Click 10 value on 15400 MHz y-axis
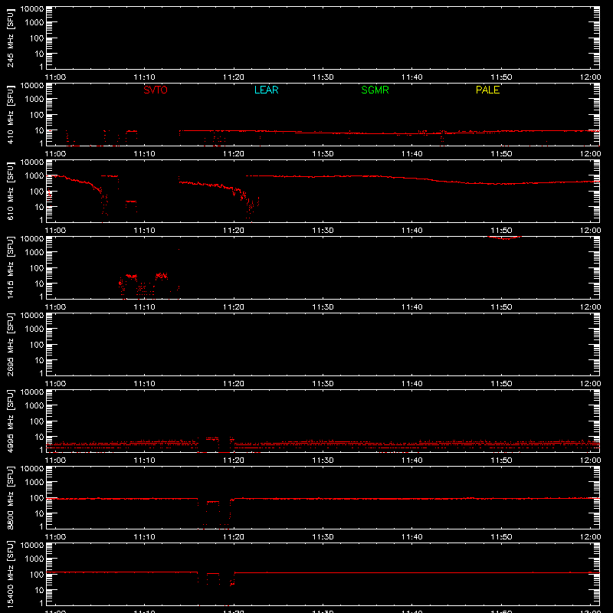 [39, 590]
